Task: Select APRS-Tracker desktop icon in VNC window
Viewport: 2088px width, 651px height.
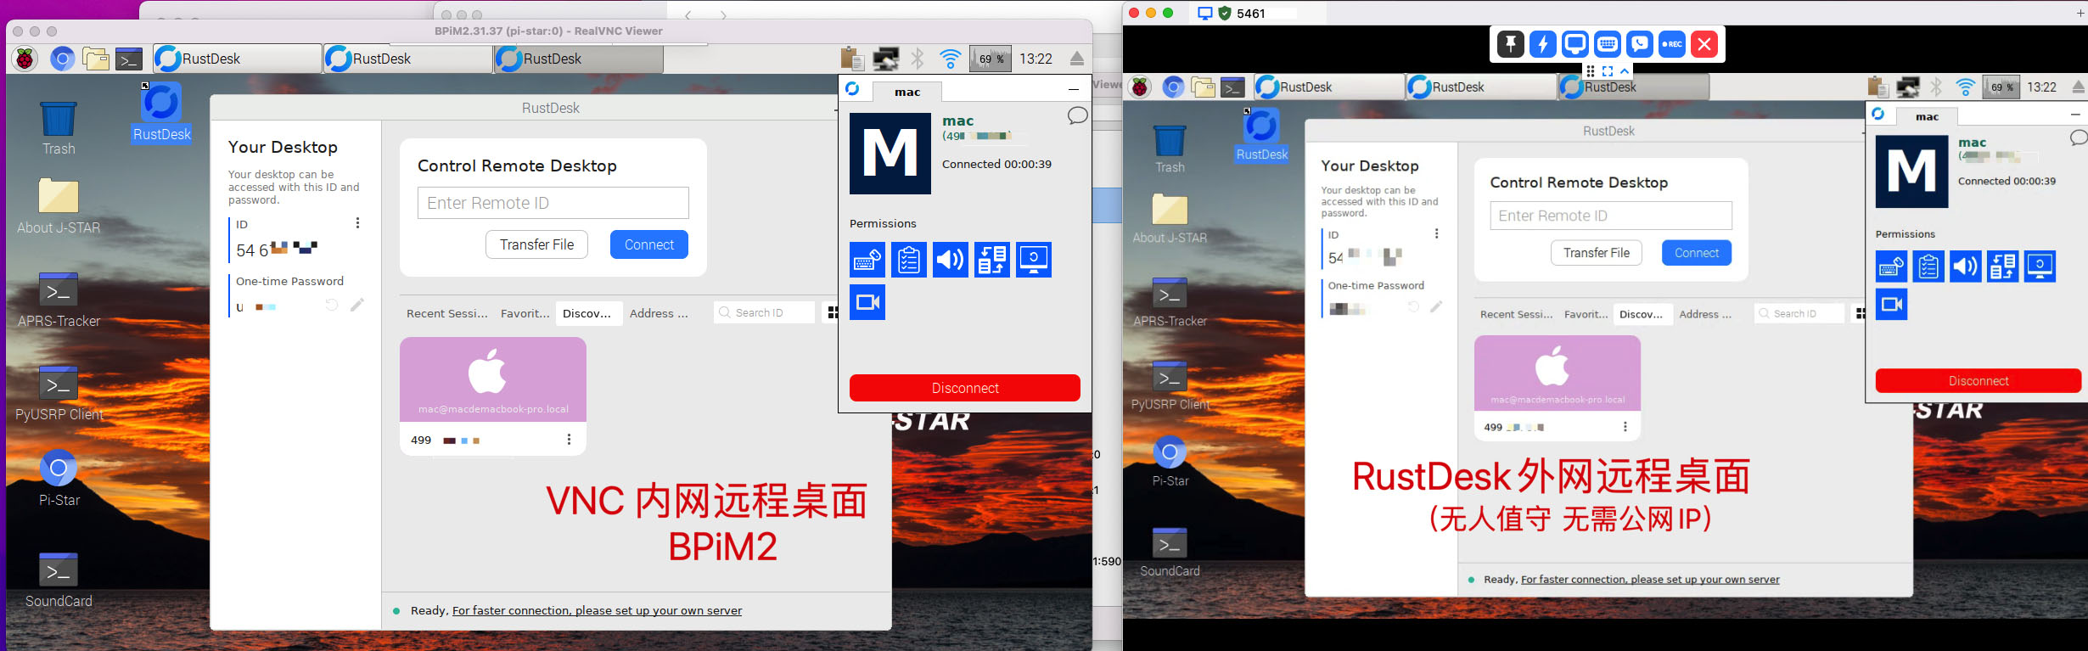Action: coord(59,300)
